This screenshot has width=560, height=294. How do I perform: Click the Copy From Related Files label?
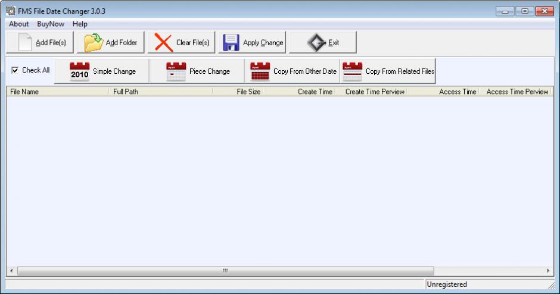pos(400,71)
